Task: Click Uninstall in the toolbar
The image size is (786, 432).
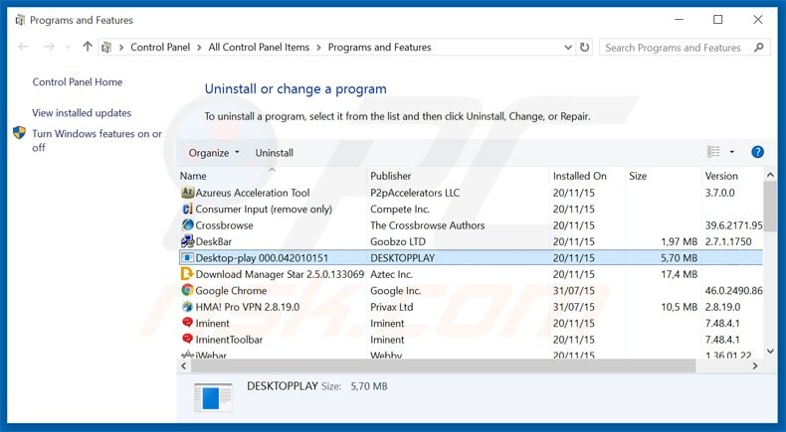Action: click(275, 153)
